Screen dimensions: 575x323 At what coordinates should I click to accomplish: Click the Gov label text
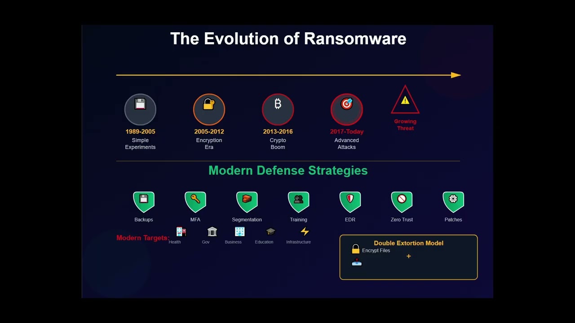206,242
